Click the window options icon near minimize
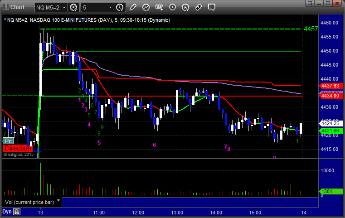 pyautogui.click(x=310, y=3)
